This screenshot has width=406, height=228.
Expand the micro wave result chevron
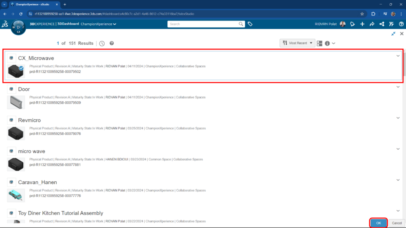pos(398,149)
